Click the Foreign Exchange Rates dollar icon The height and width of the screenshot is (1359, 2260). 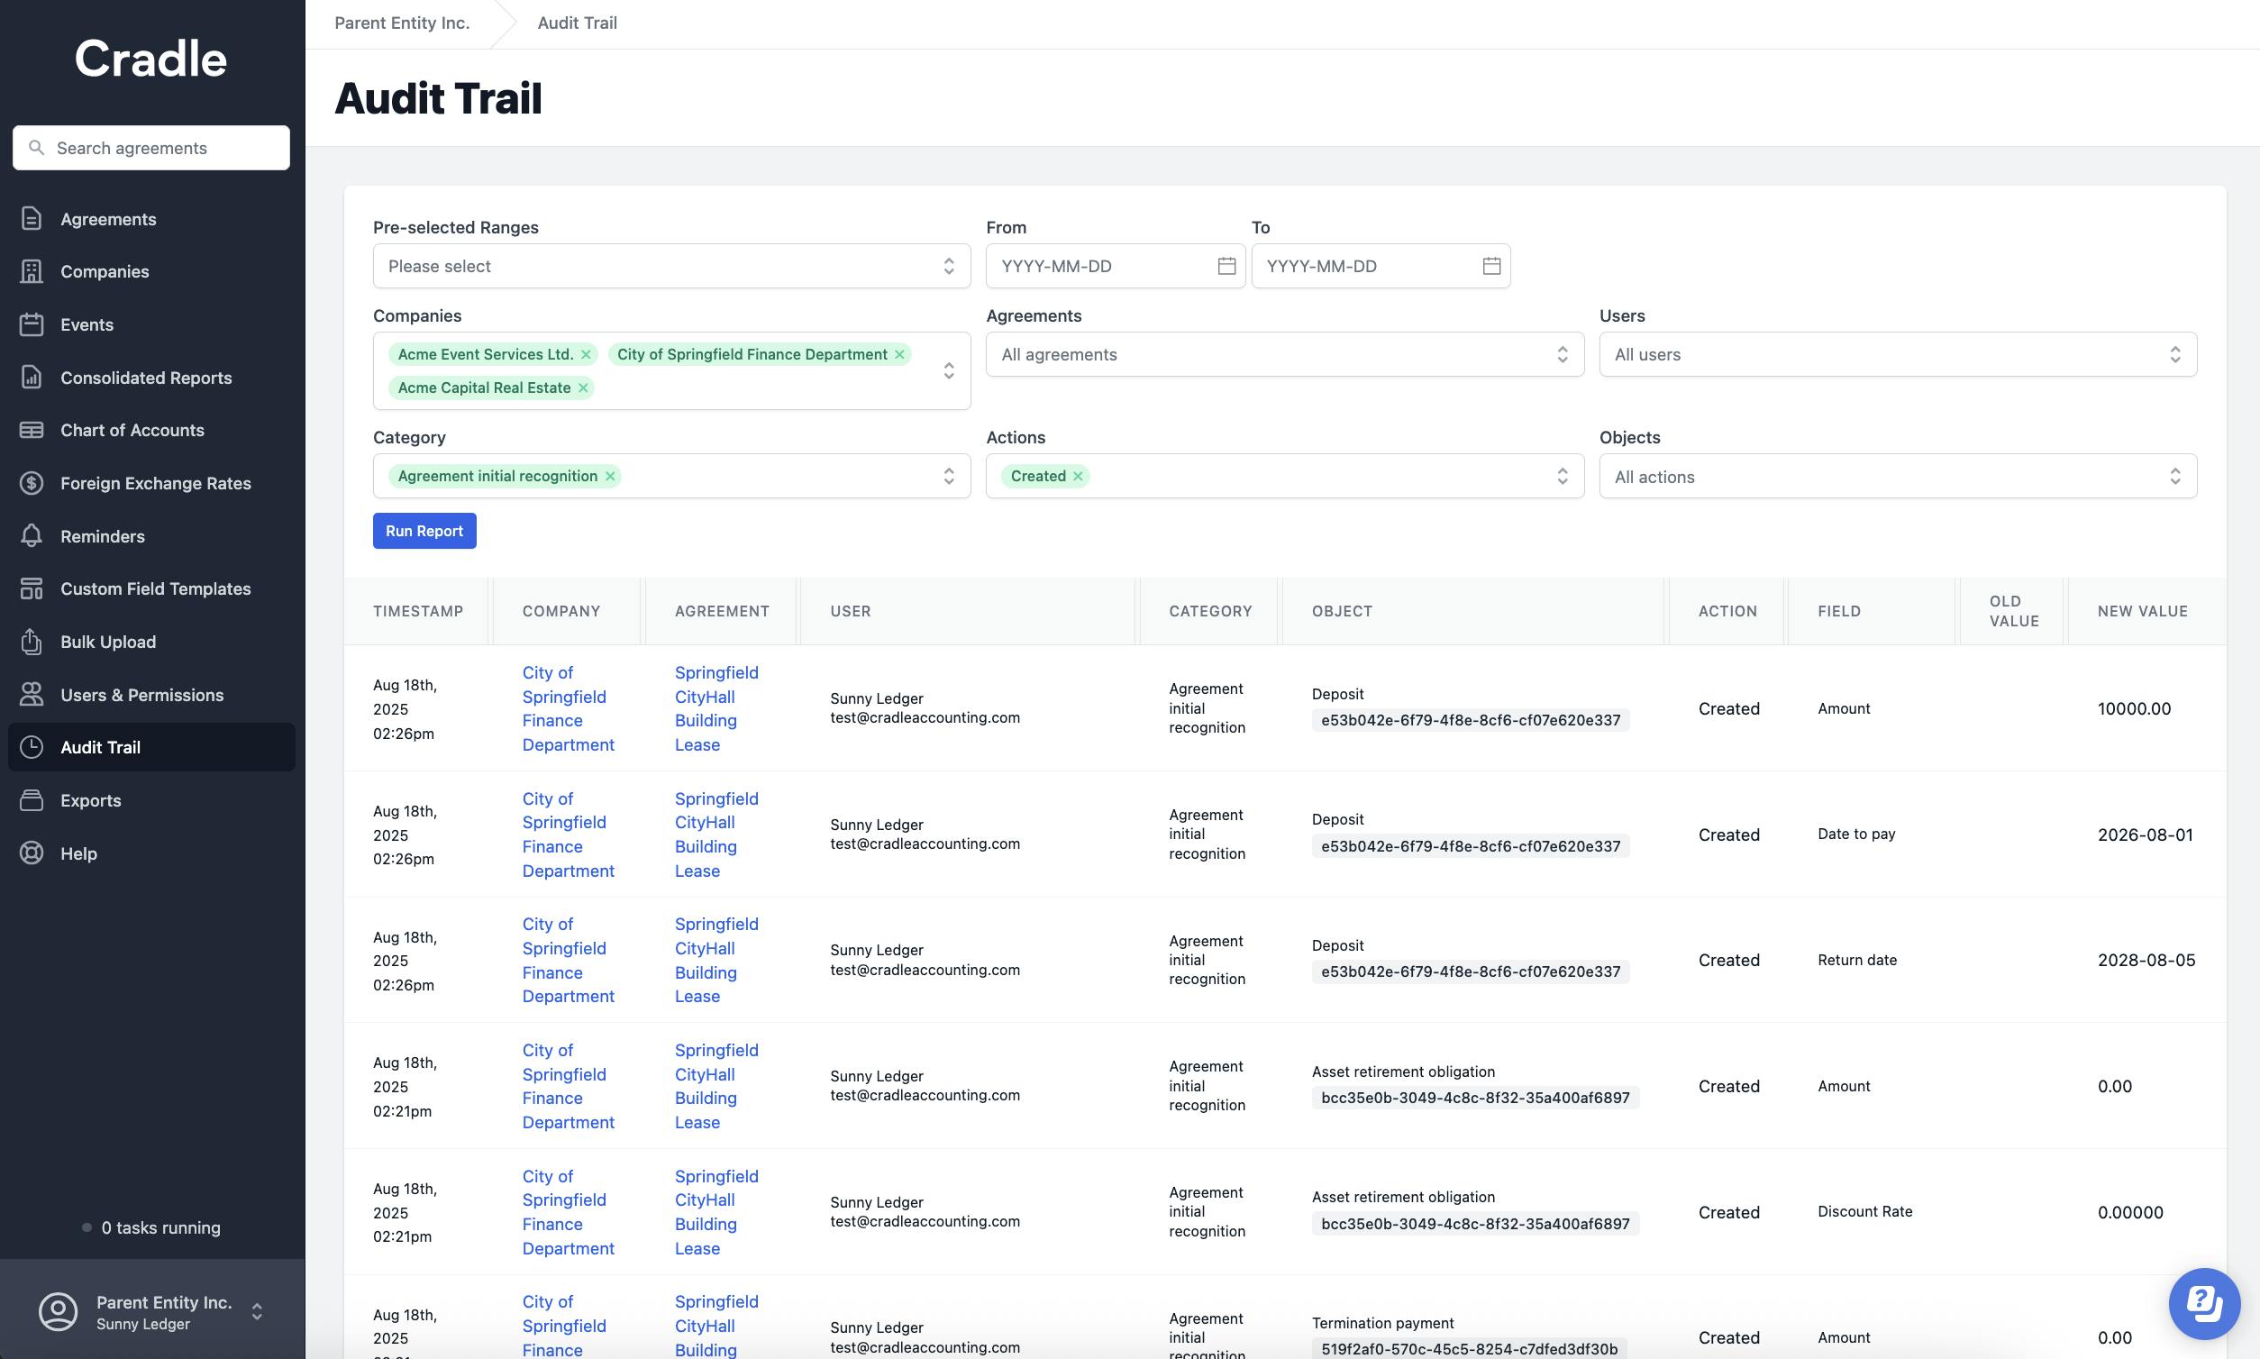[32, 483]
